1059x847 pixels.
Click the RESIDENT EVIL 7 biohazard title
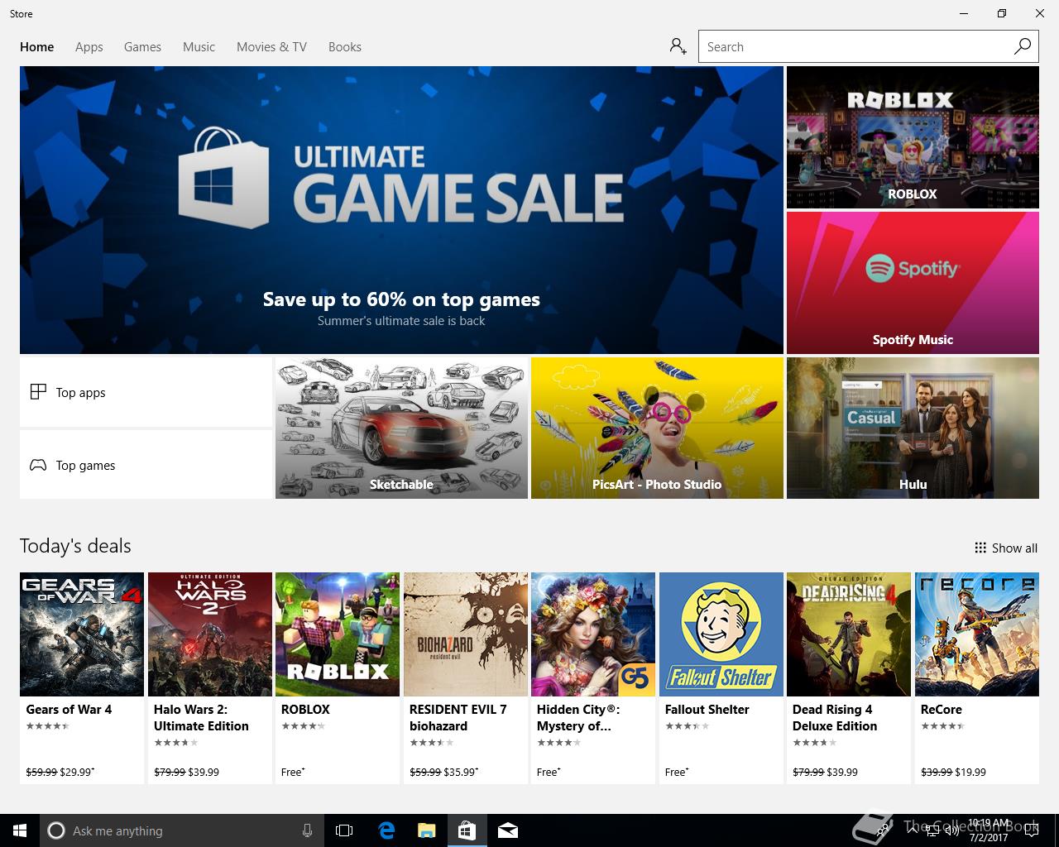[x=458, y=718]
